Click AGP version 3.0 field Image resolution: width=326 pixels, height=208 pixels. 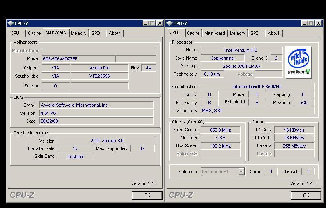point(107,141)
